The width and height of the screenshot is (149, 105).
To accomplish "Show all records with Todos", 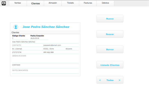I will pos(110,80).
